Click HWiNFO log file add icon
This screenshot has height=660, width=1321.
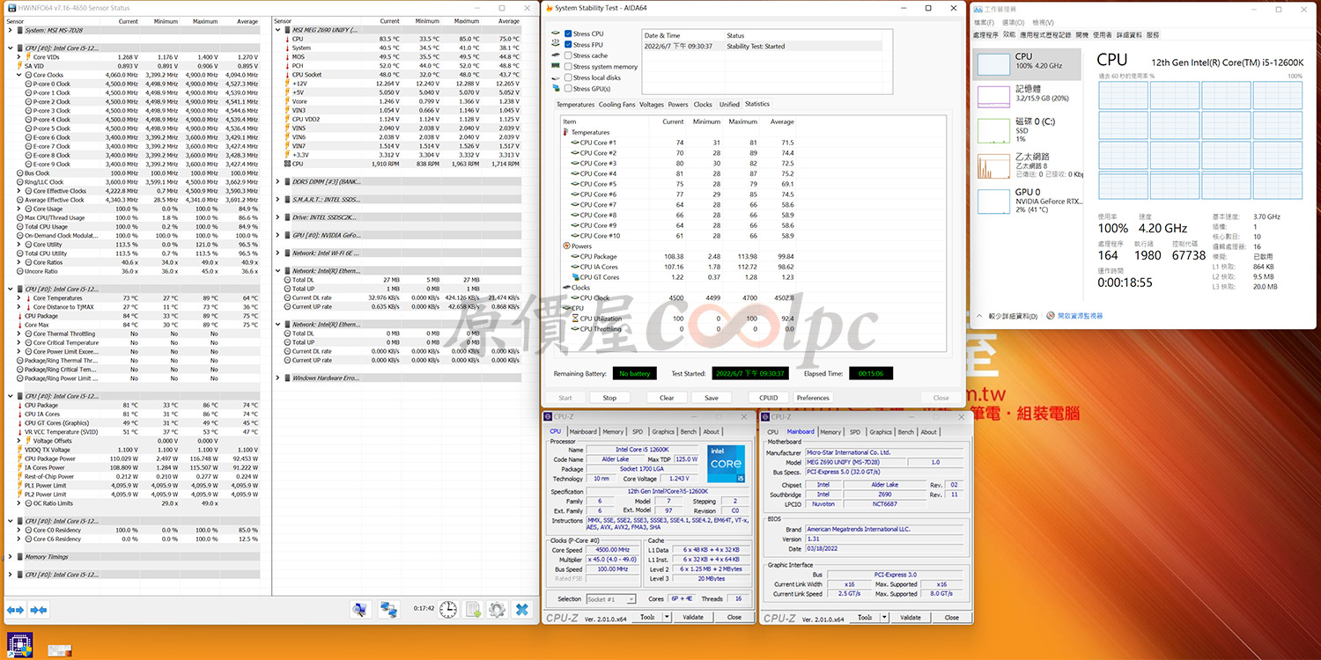pos(473,609)
